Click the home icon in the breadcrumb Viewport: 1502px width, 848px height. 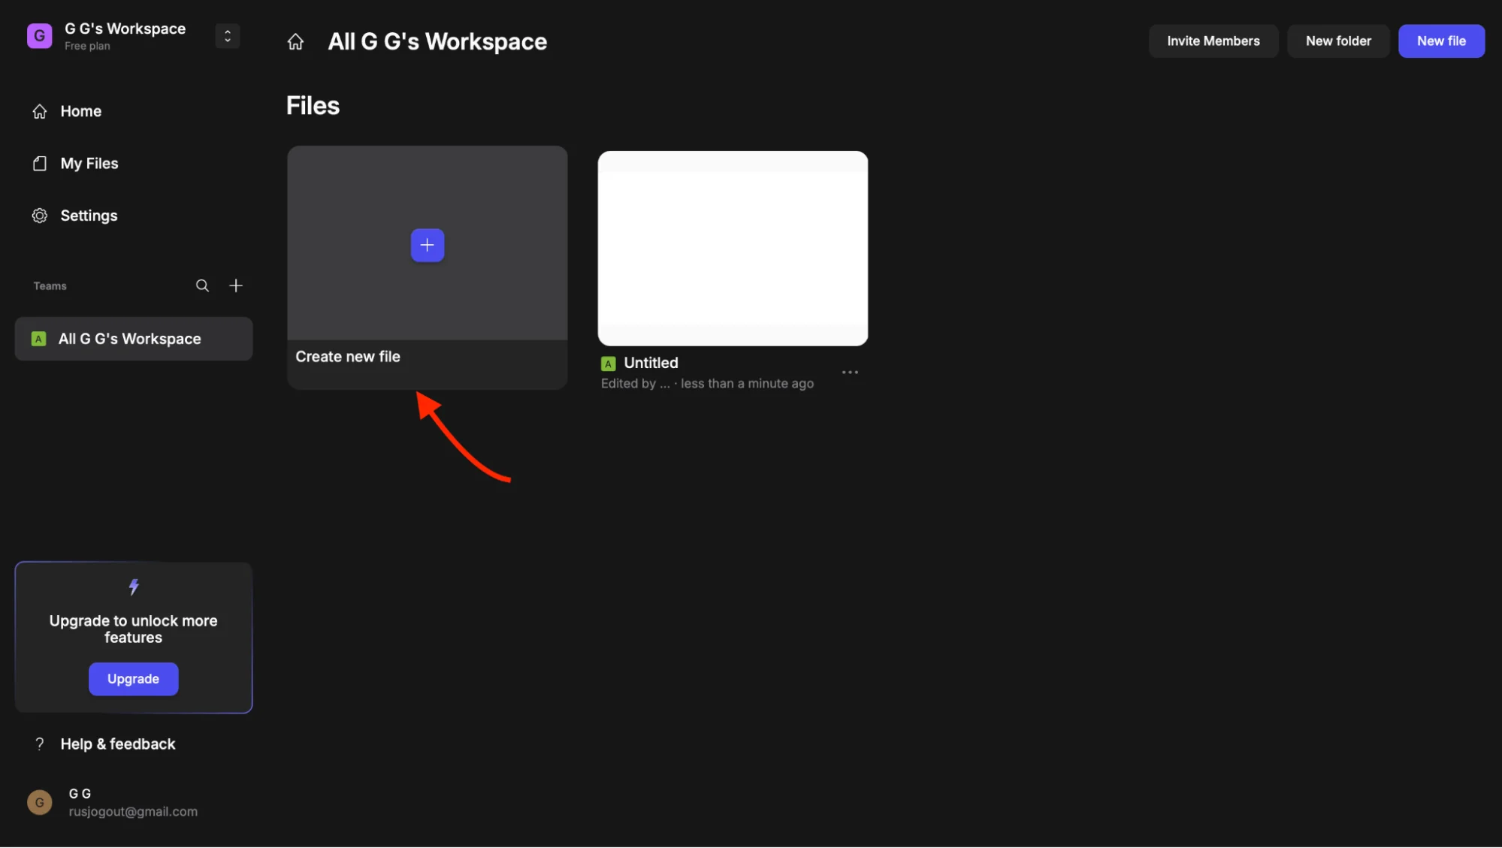click(295, 42)
